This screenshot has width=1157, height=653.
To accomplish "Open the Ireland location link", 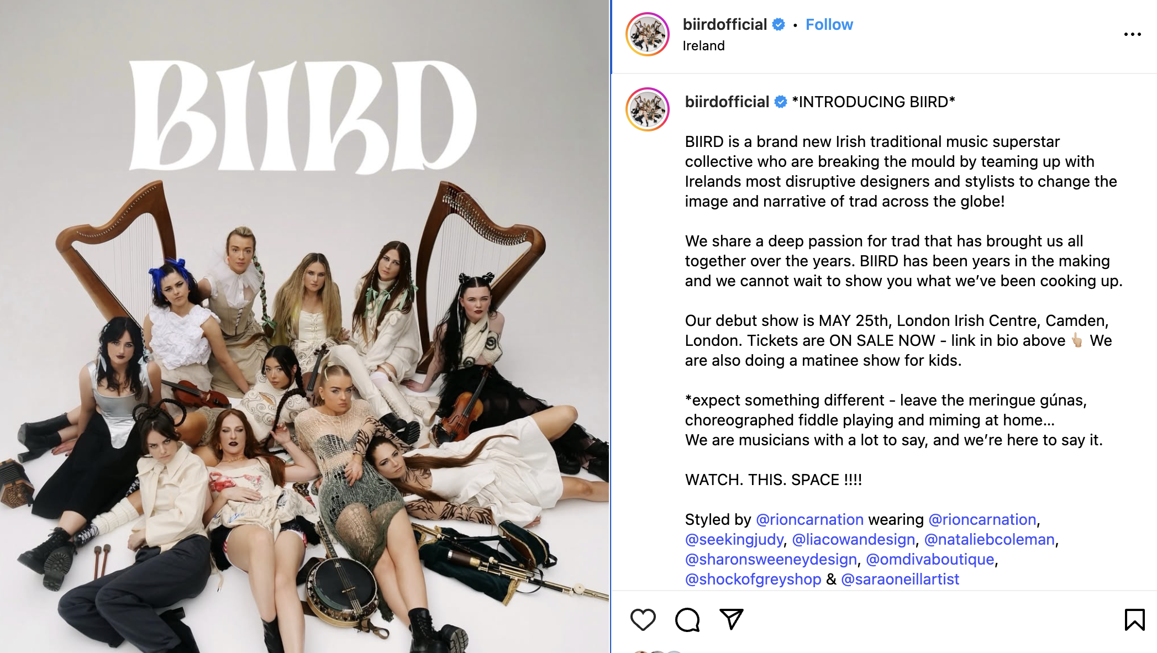I will [703, 46].
